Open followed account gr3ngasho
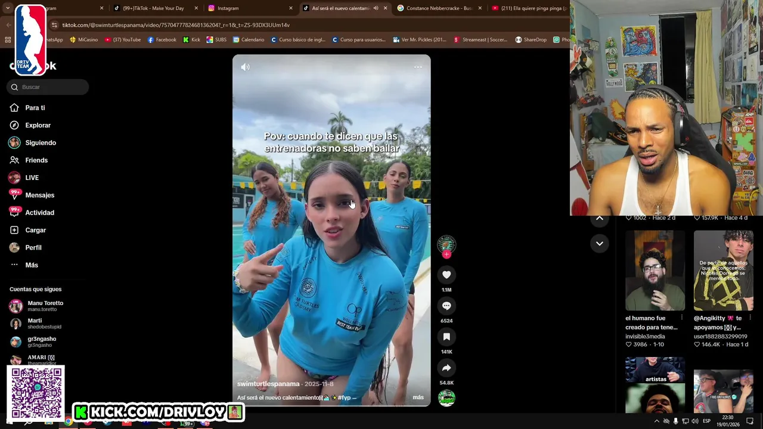This screenshot has width=763, height=429. coord(36,341)
